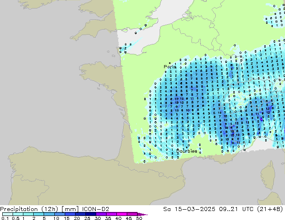Pick the 2–5 mm legend swatch
Image resolution: width=285 pixels, height=220 pixels.
click(39, 214)
